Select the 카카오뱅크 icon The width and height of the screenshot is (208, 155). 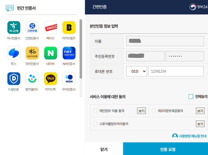click(69, 27)
